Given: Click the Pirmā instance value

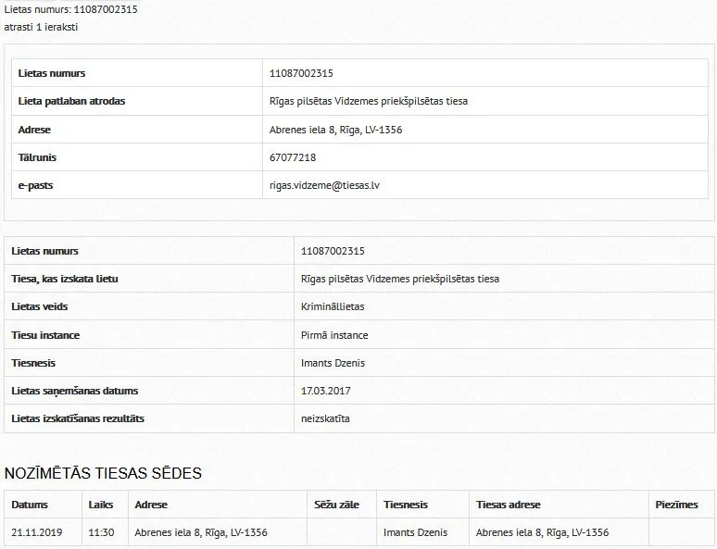Looking at the screenshot, I should click(334, 335).
